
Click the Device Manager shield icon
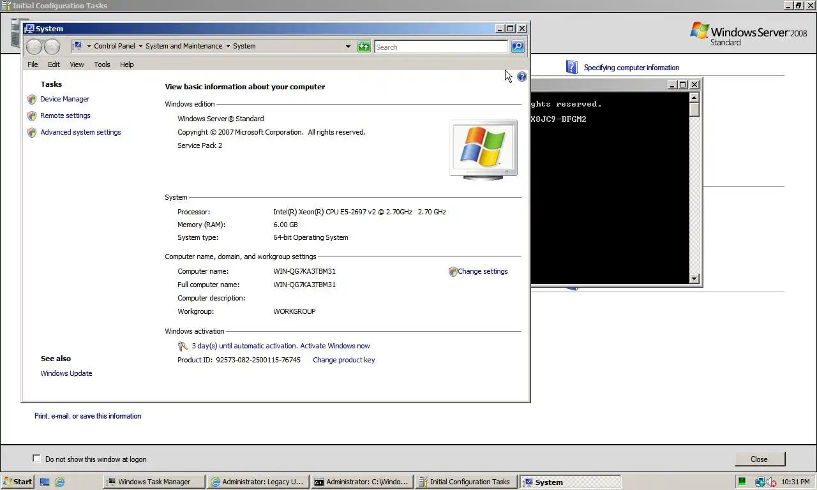32,100
